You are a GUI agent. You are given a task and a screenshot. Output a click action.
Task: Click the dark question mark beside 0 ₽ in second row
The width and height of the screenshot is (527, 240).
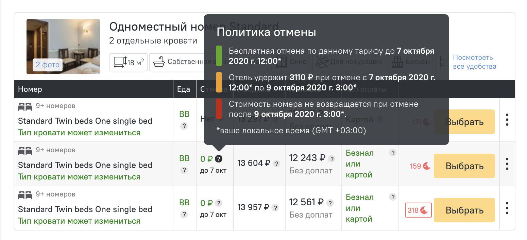tap(219, 158)
